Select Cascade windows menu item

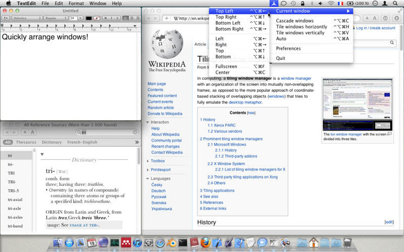tap(311, 21)
